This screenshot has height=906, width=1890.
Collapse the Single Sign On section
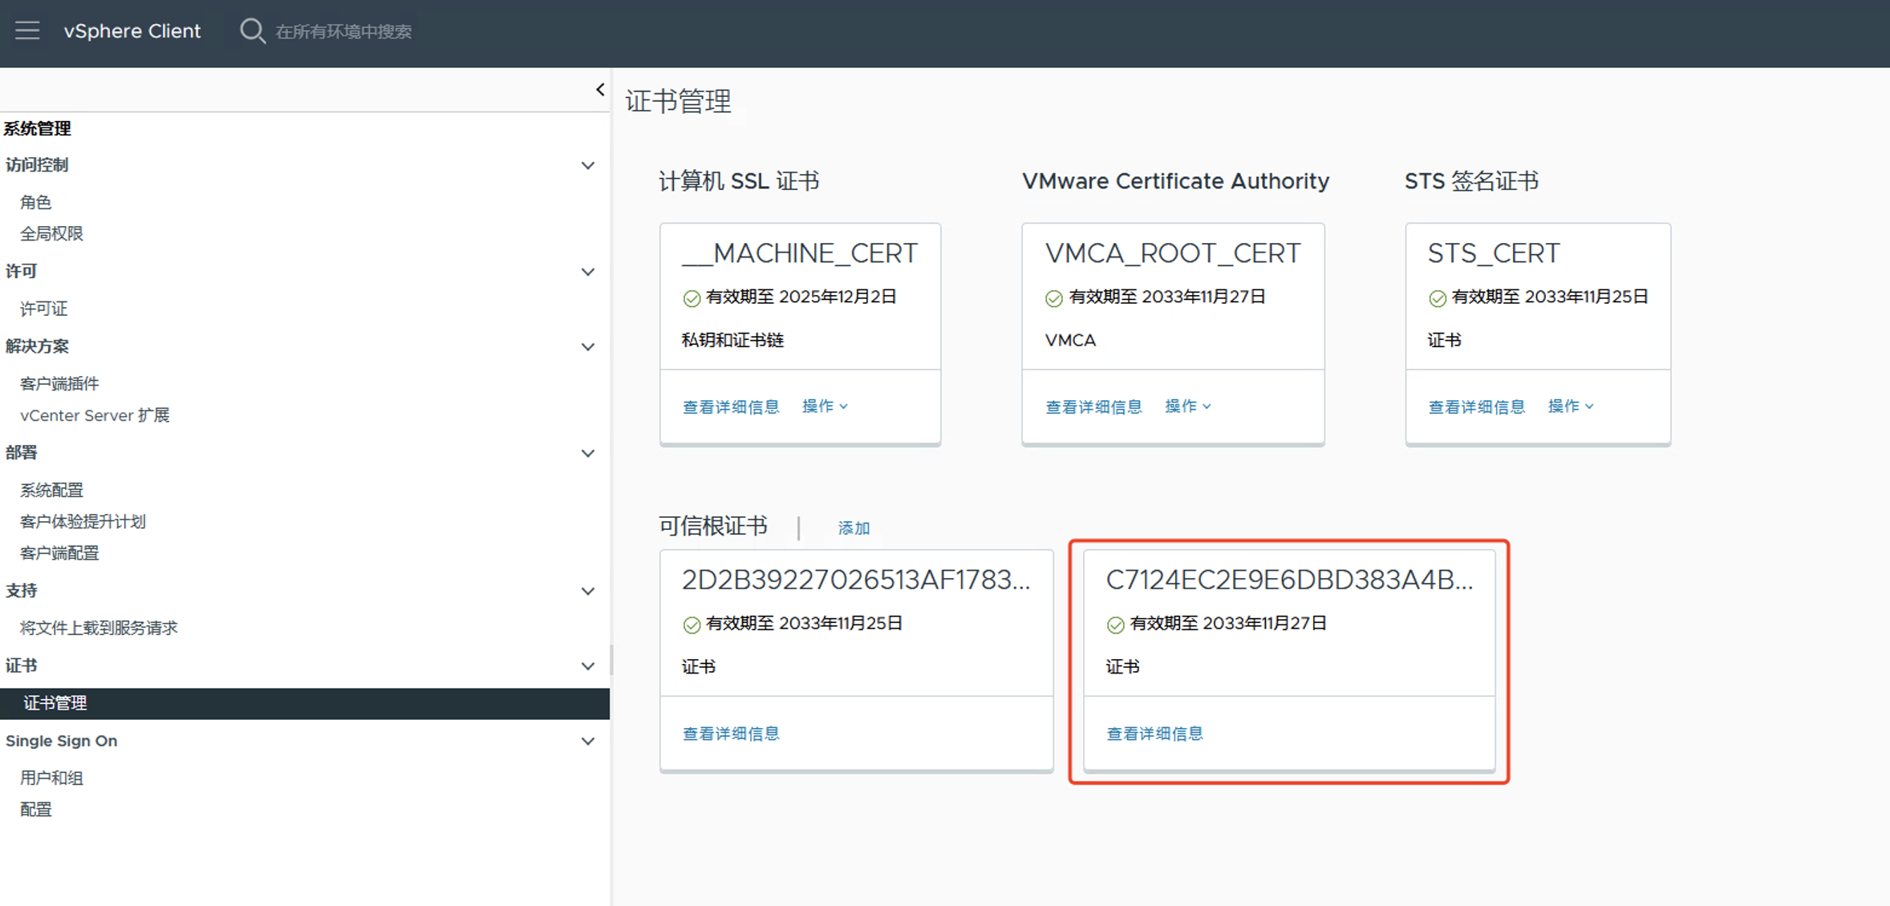point(588,742)
